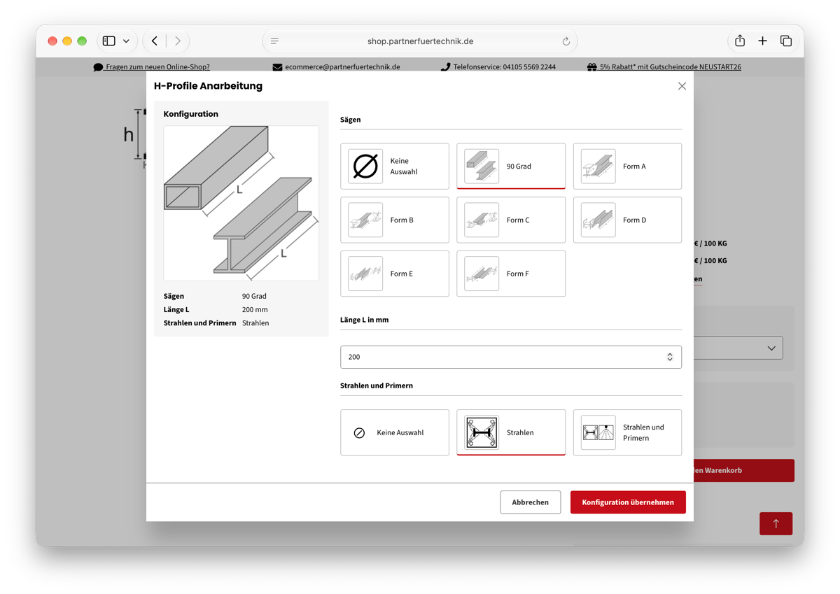Screen dimensions: 840x594
Task: Open sidebar options chevron menu
Action: click(126, 41)
